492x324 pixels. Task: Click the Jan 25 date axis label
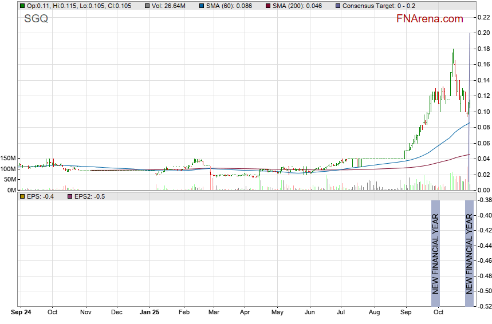(149, 313)
